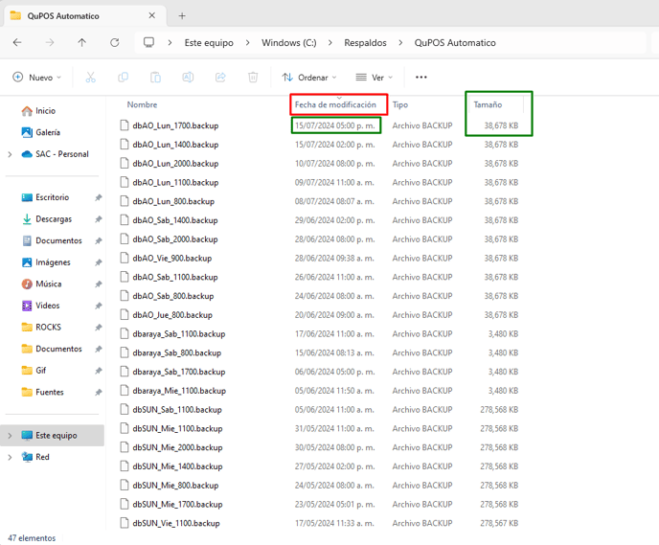Click date 17/06/2024 11:00 a. m.
Screen dimensions: 659x545
334,334
